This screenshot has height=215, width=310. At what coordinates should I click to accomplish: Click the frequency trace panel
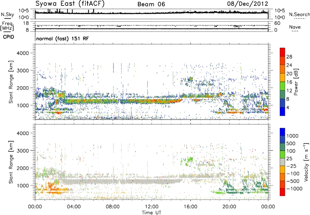click(152, 26)
